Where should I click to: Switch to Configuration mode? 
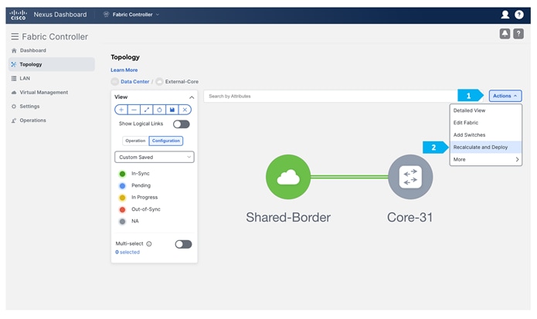pos(166,141)
